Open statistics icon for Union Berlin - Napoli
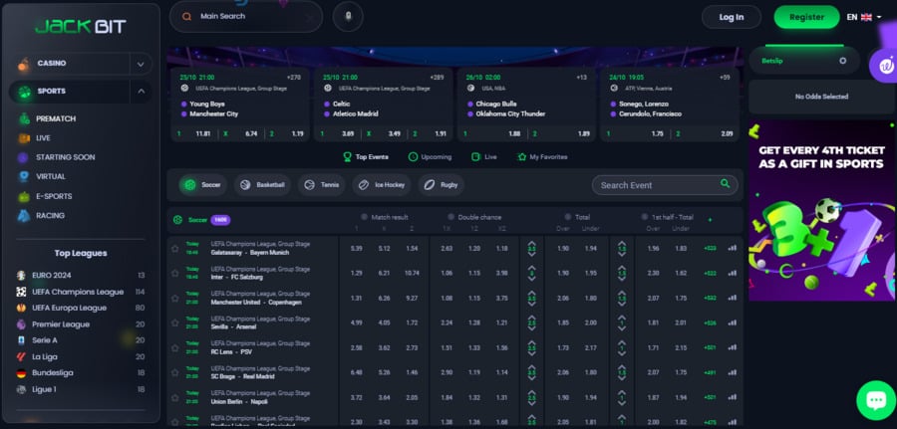 pyautogui.click(x=733, y=397)
